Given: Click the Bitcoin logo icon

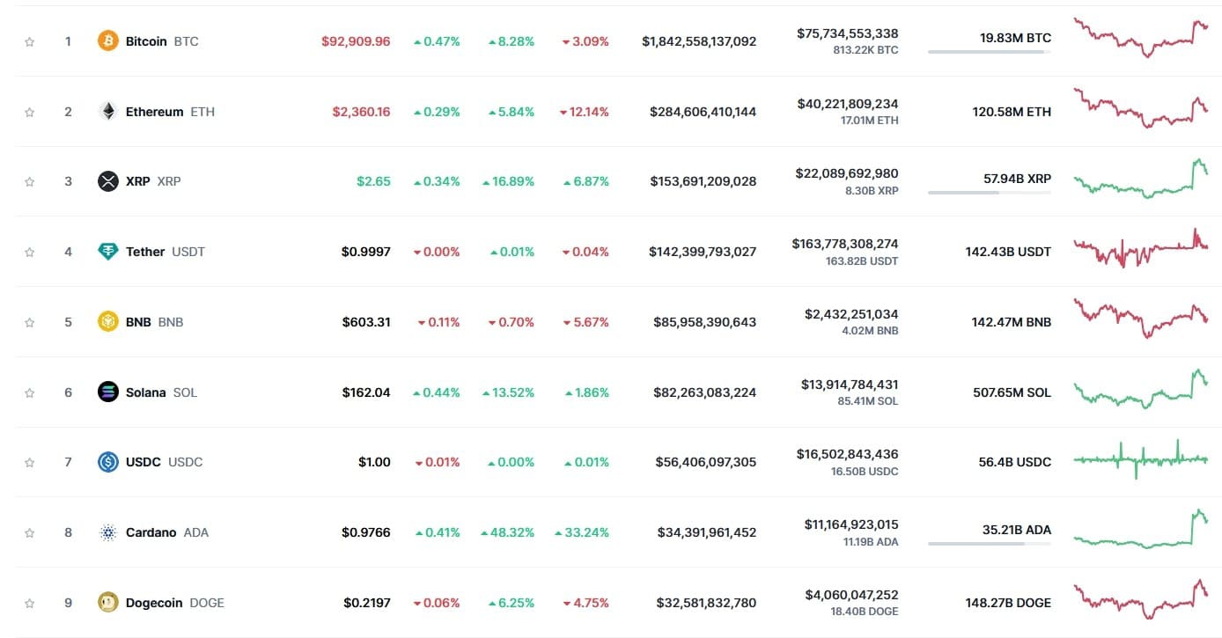Looking at the screenshot, I should pyautogui.click(x=107, y=41).
